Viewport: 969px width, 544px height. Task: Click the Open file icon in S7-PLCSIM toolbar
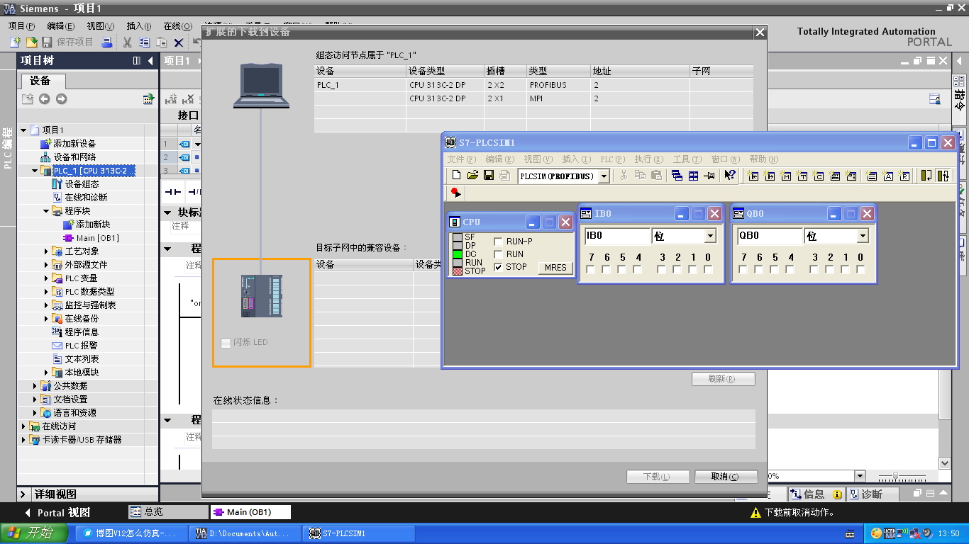pos(472,176)
